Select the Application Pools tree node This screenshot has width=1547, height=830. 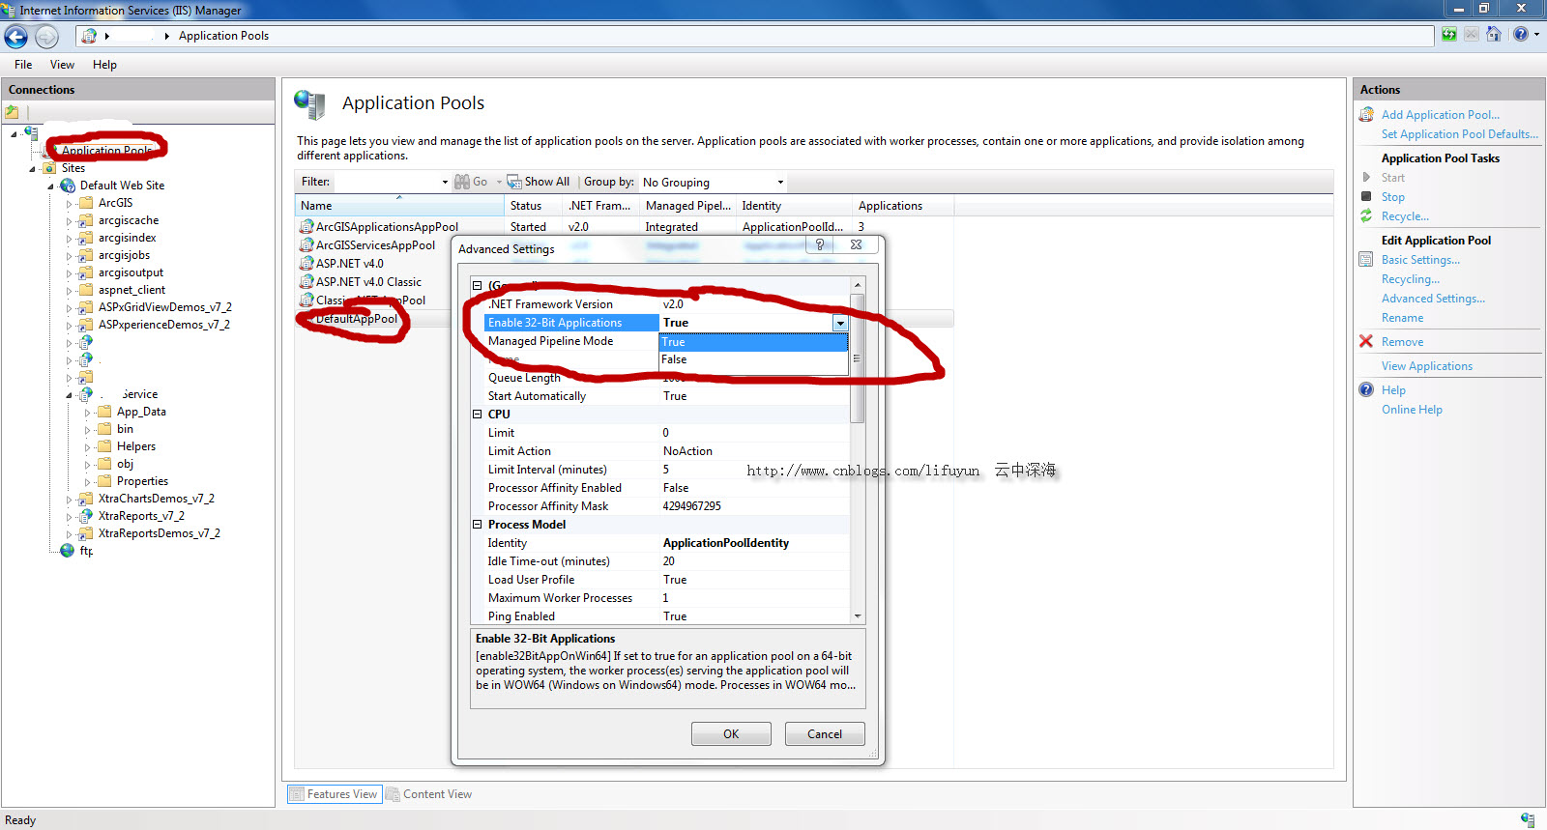coord(106,151)
